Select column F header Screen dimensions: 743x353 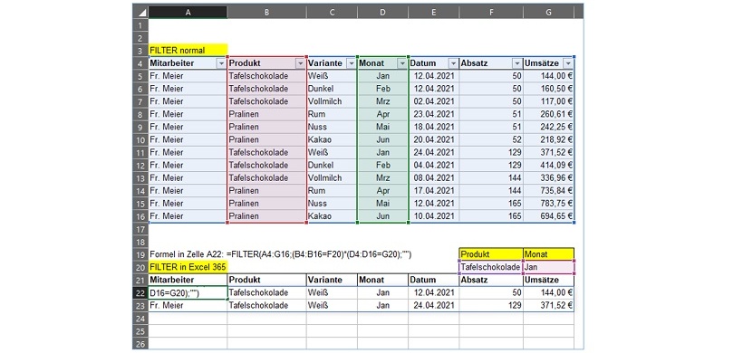click(x=491, y=13)
